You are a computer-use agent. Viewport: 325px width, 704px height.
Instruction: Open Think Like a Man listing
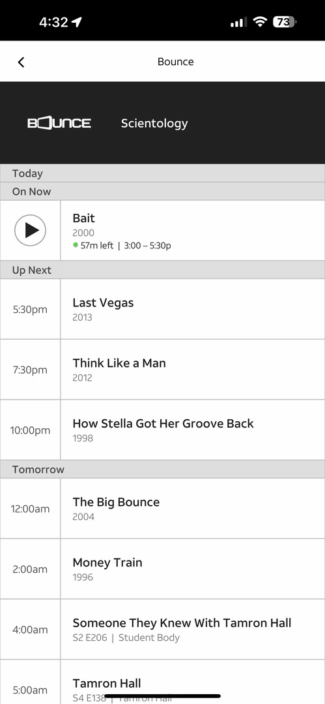(163, 370)
